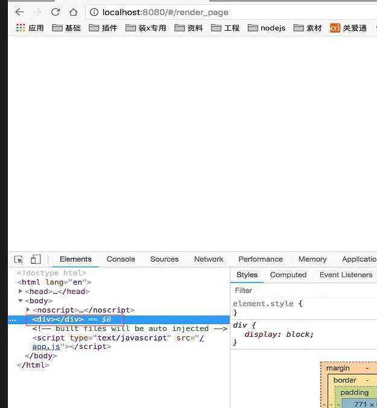Open the 插件 bookmark folder

(x=103, y=28)
